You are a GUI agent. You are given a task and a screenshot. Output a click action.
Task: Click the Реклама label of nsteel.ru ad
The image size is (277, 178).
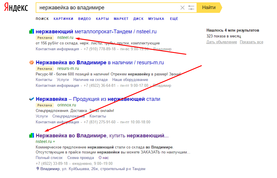[45, 38]
